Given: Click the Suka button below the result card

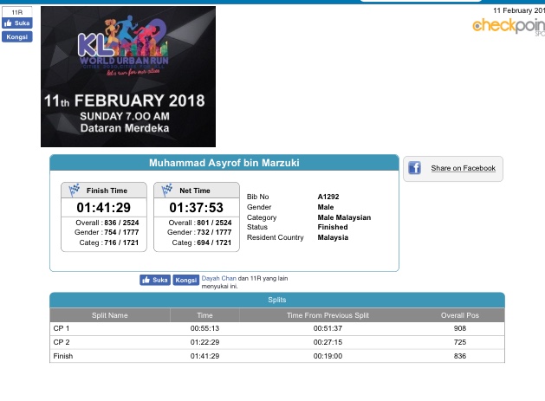Looking at the screenshot, I should [155, 280].
